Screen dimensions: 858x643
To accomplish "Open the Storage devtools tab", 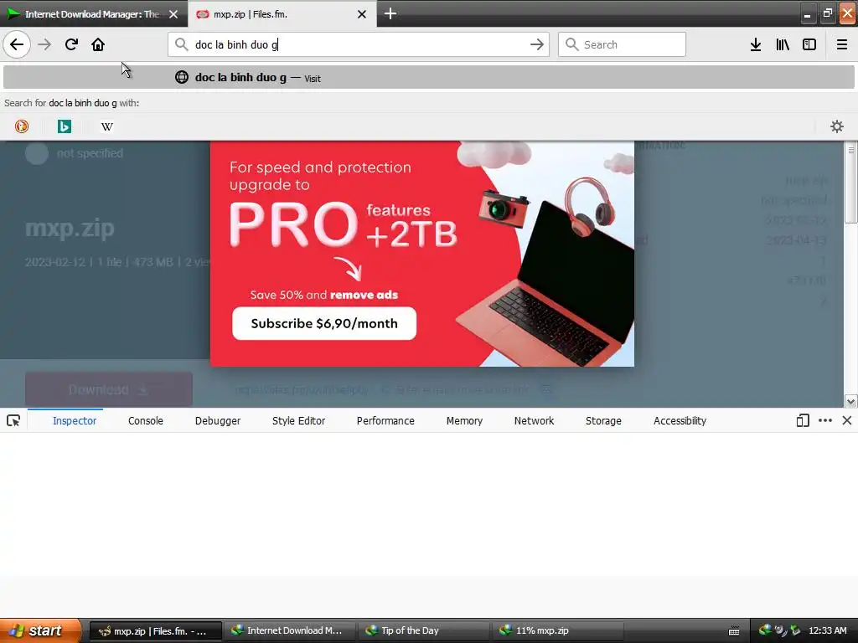I will (x=603, y=420).
